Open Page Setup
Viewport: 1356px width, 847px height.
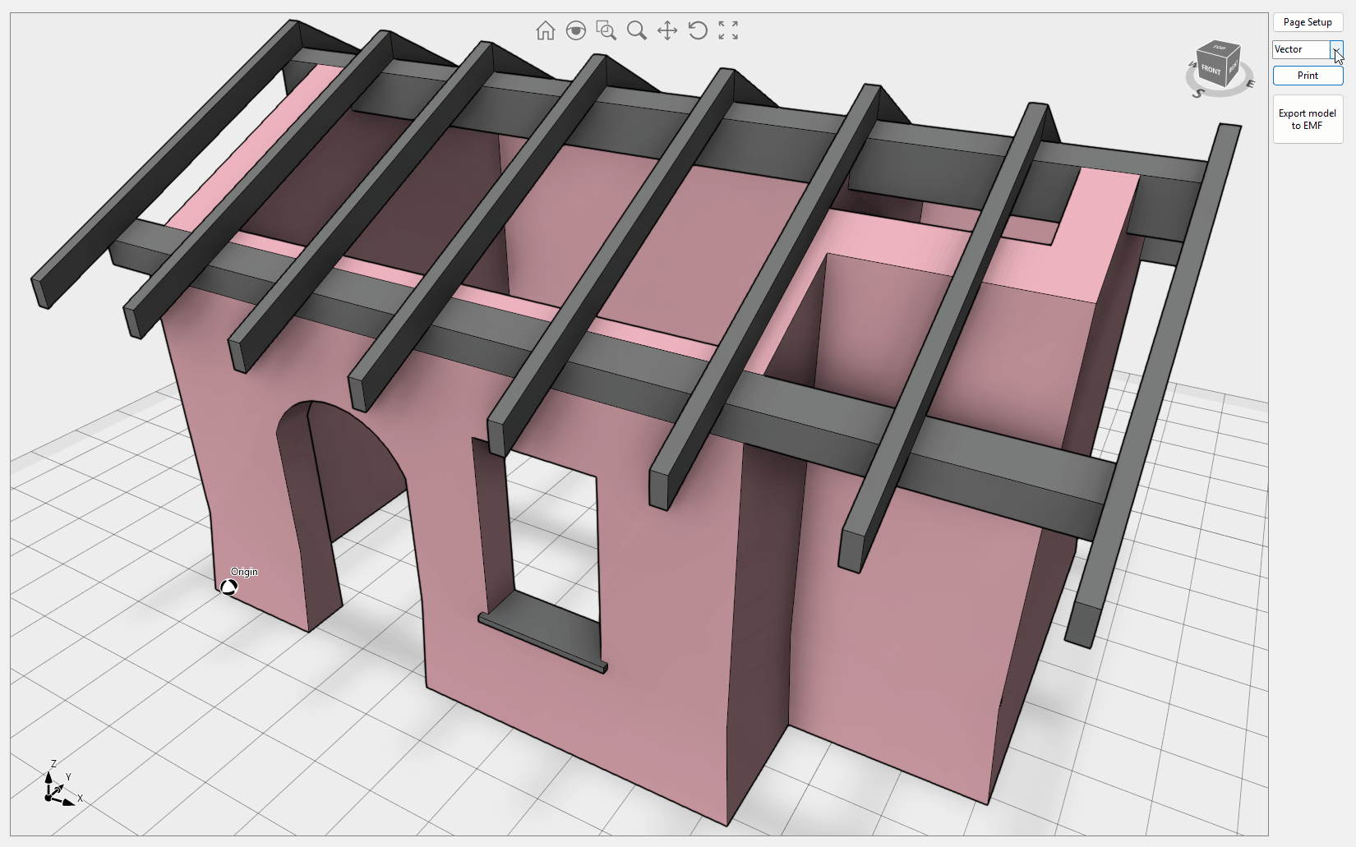pyautogui.click(x=1308, y=22)
